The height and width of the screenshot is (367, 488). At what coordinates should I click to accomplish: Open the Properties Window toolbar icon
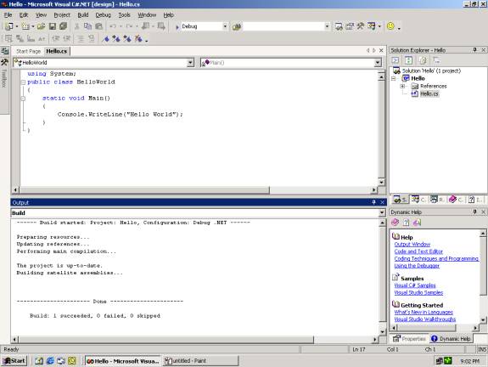pos(350,26)
